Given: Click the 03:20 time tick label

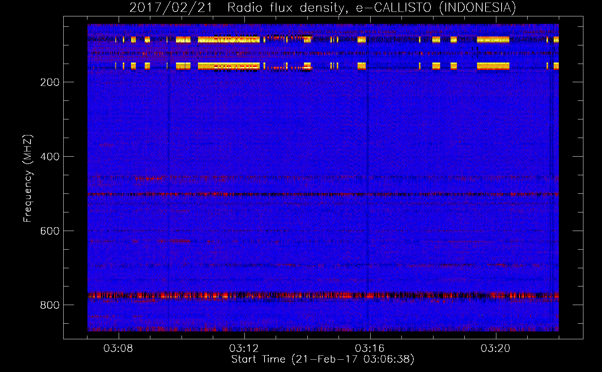Looking at the screenshot, I should click(496, 349).
